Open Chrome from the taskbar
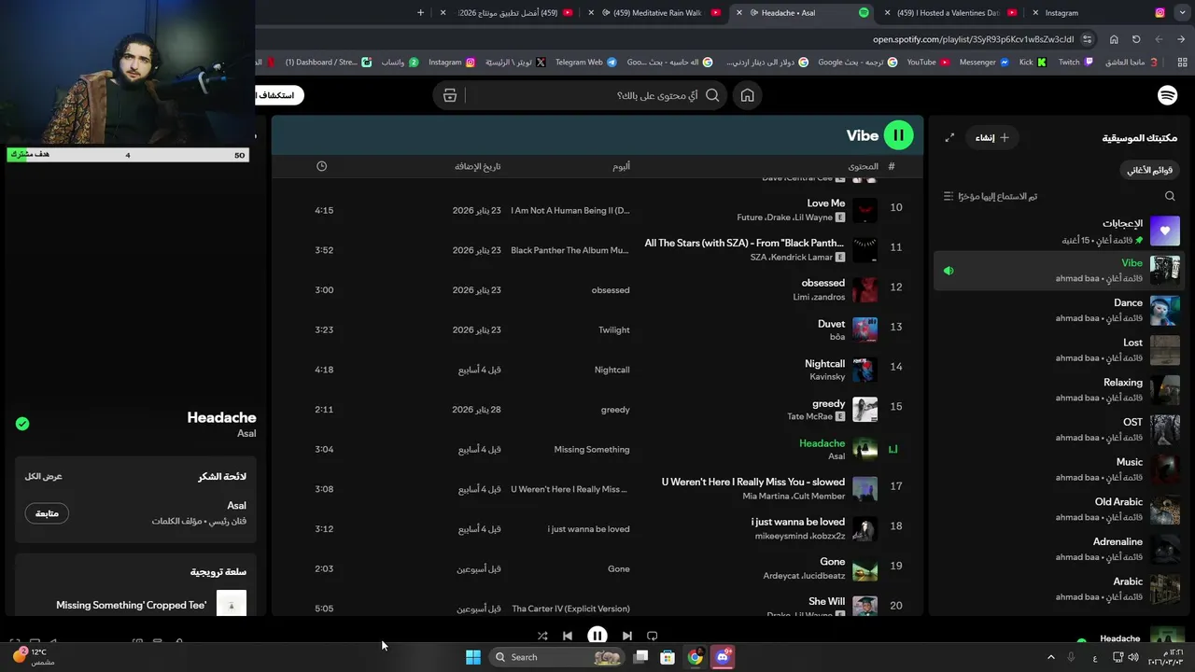Image resolution: width=1195 pixels, height=672 pixels. [695, 657]
